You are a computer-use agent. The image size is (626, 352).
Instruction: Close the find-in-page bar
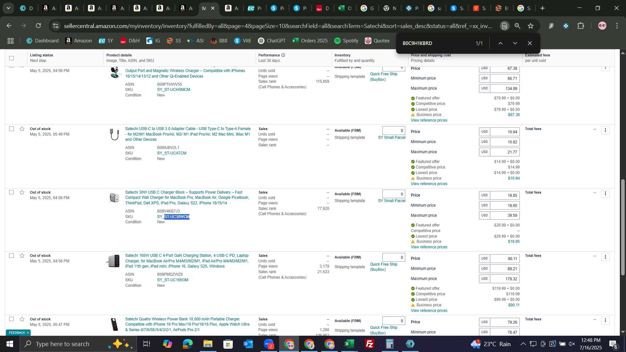(x=530, y=43)
